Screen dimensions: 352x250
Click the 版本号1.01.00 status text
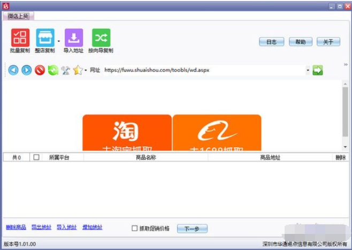tap(20, 244)
